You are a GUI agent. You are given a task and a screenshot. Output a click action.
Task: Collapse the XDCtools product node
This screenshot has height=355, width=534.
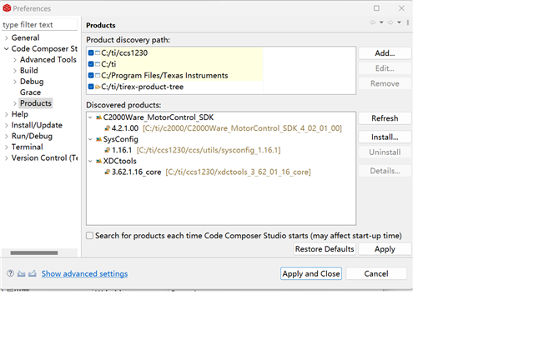tap(90, 161)
